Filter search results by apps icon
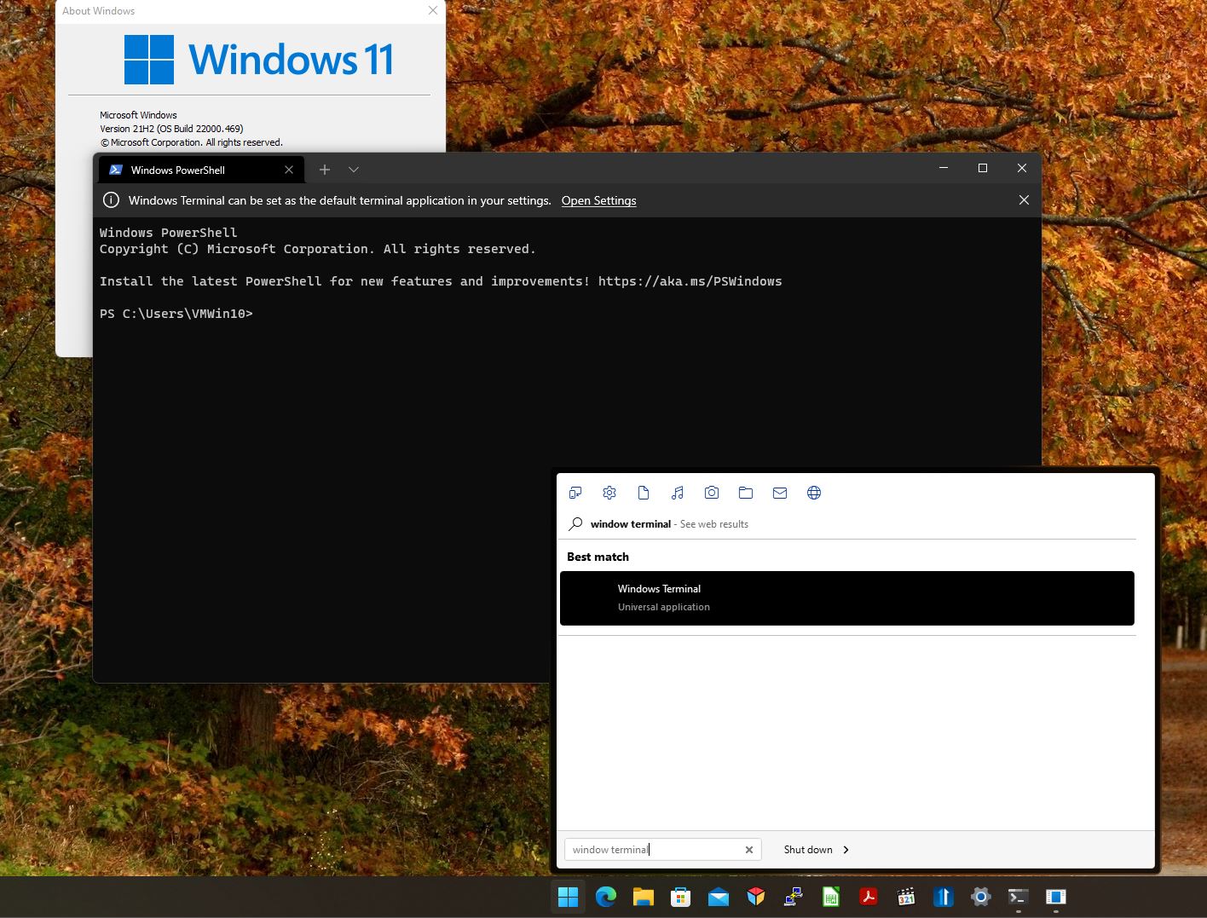 pyautogui.click(x=575, y=493)
